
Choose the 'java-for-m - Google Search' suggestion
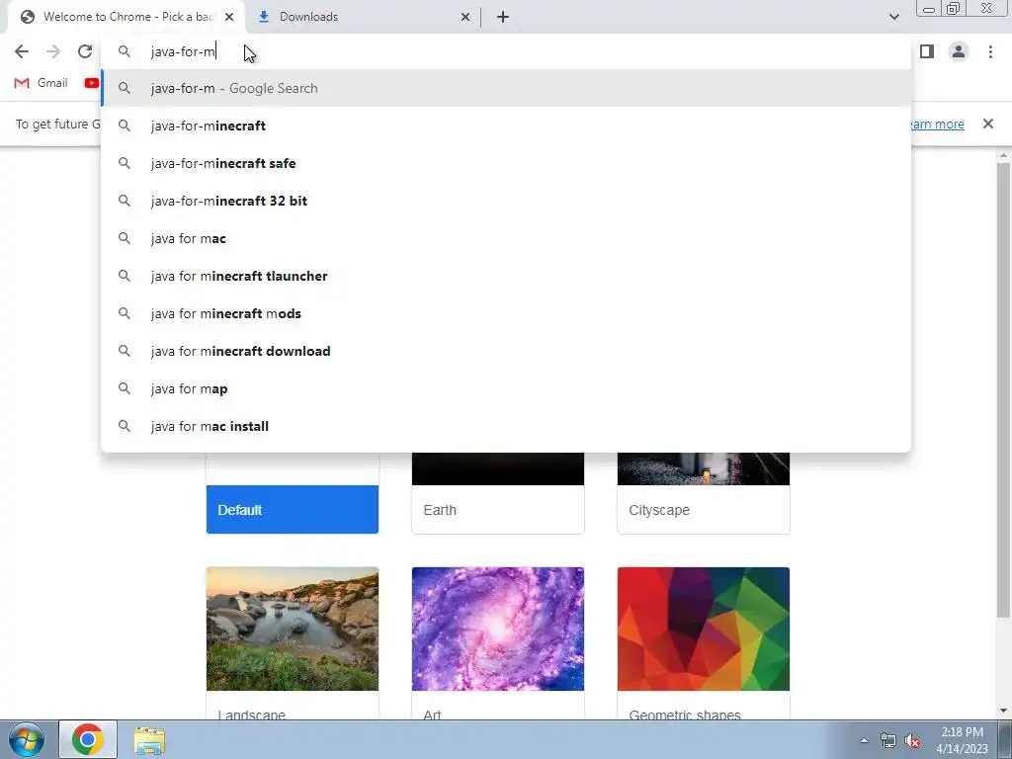(506, 88)
